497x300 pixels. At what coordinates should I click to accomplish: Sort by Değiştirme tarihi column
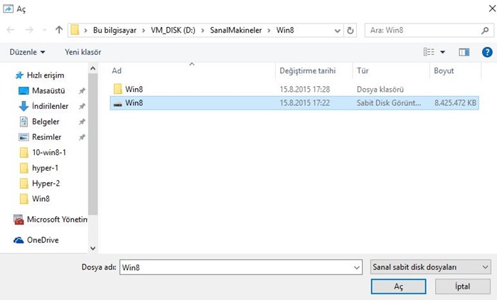[x=314, y=70]
